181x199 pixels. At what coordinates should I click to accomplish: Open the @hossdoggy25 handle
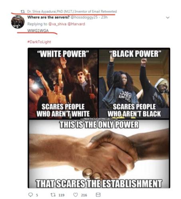pyautogui.click(x=84, y=17)
